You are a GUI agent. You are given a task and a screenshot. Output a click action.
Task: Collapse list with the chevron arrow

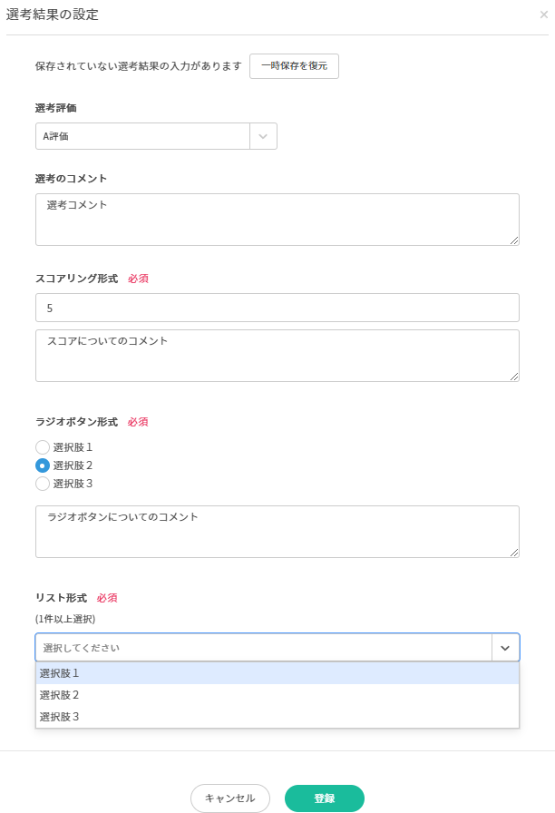505,648
